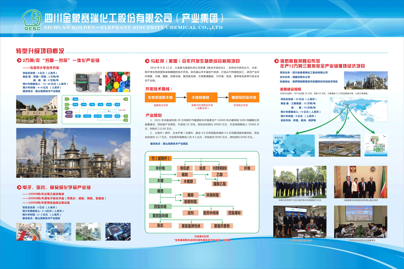
Task: Open the Tsinghua University campus photo
Action: (x=37, y=109)
